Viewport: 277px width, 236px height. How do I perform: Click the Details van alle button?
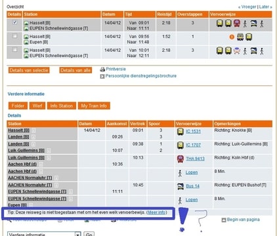75,70
